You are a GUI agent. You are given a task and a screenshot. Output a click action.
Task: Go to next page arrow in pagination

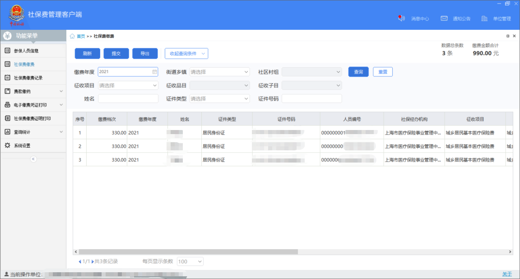[x=93, y=261]
